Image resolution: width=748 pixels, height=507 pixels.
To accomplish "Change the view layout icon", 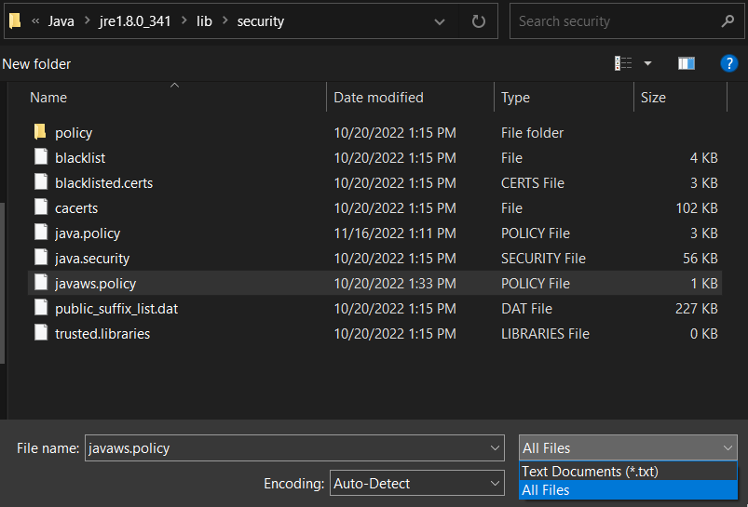I will point(623,63).
